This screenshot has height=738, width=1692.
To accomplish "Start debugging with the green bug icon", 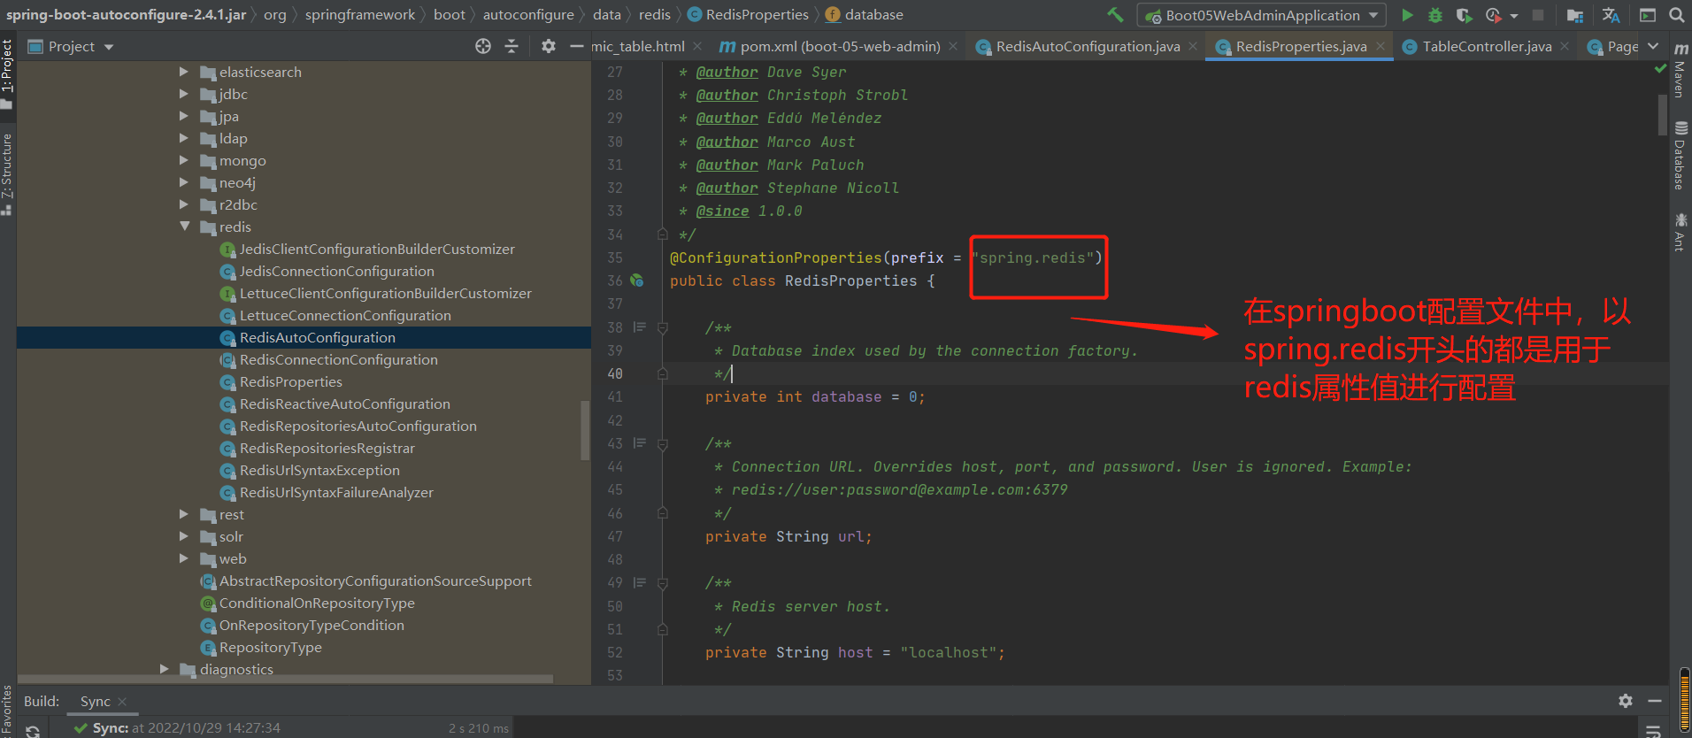I will (1435, 15).
